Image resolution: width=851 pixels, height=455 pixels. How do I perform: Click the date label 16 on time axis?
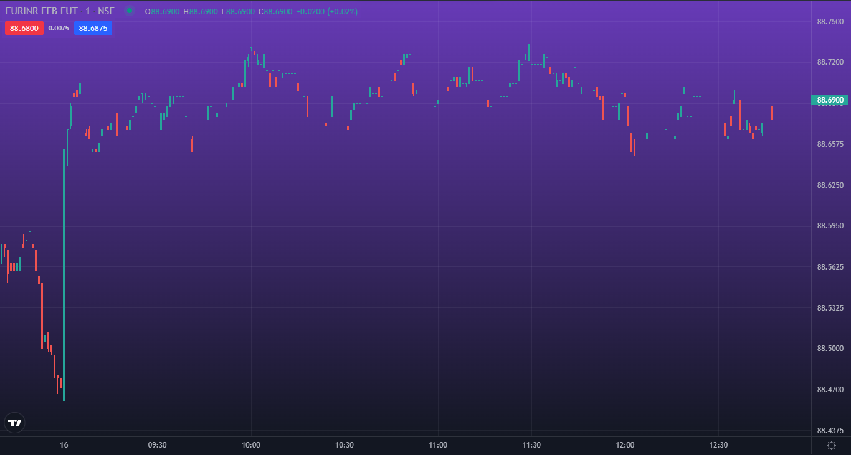(64, 445)
